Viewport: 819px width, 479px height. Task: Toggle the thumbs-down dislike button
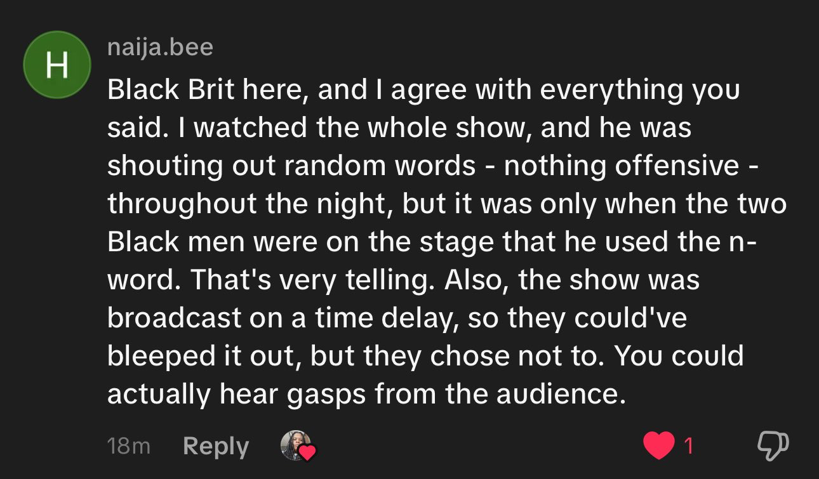773,446
